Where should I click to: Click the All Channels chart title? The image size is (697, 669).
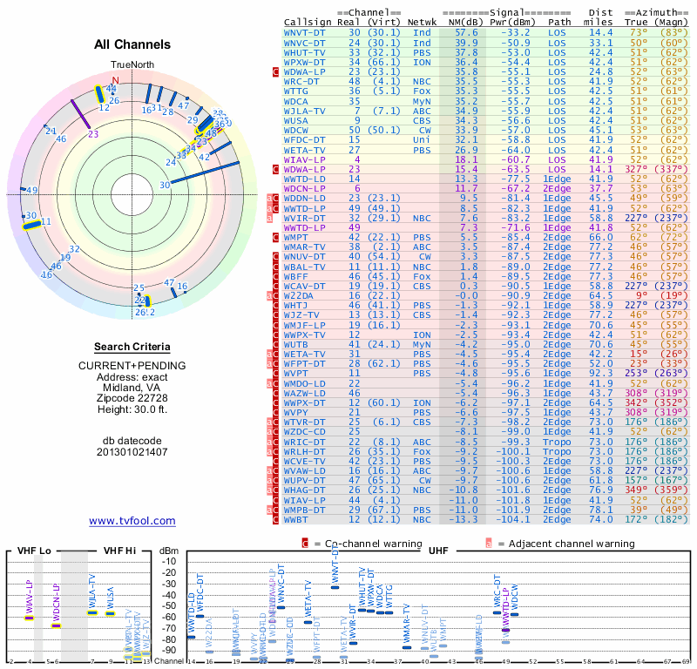(132, 44)
